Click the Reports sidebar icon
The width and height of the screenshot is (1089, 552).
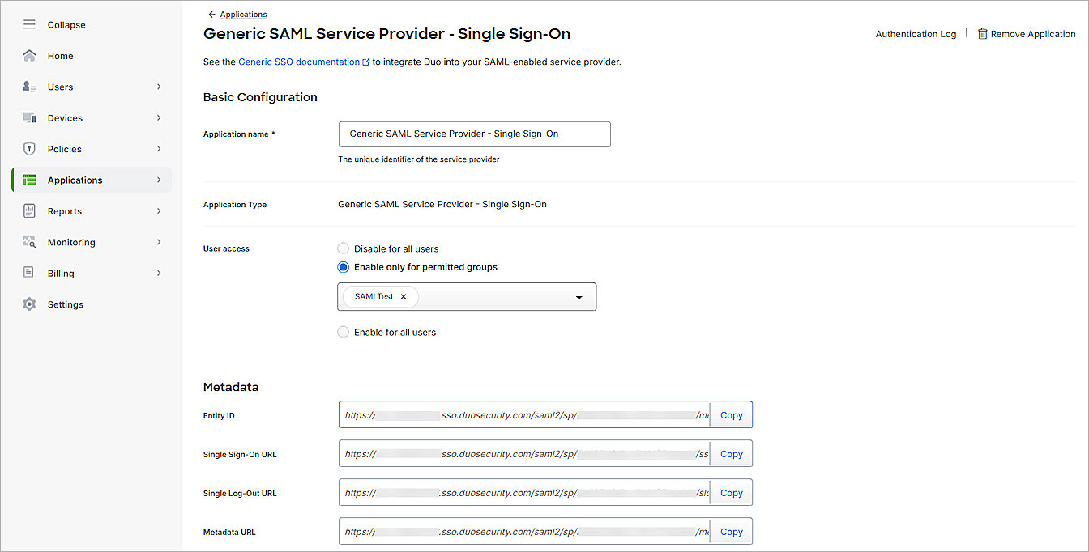(29, 211)
